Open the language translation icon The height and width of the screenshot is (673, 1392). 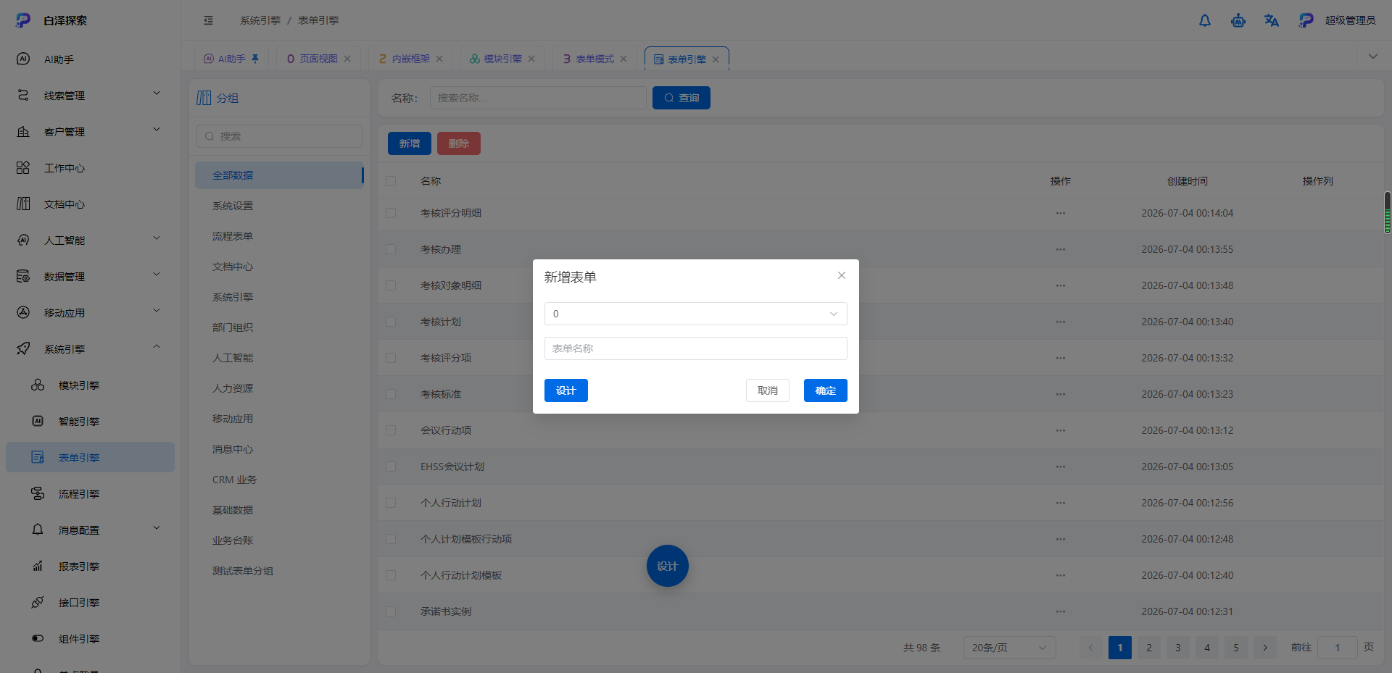tap(1271, 20)
